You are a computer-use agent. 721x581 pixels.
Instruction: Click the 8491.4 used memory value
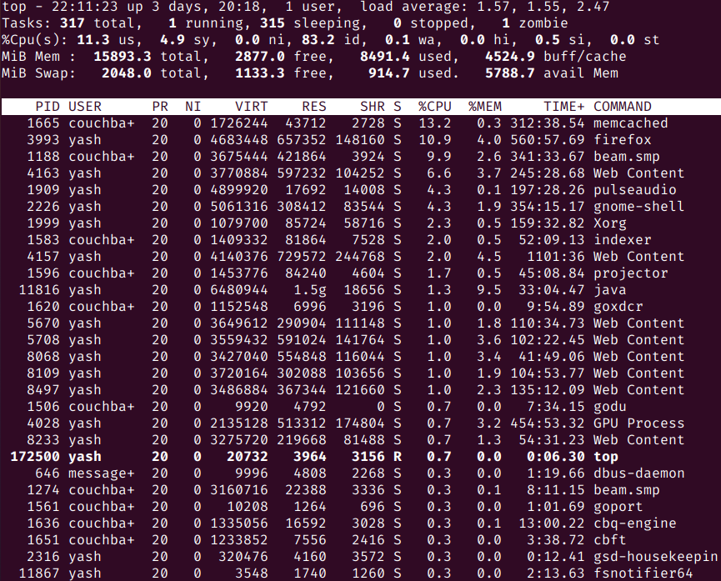coord(385,57)
